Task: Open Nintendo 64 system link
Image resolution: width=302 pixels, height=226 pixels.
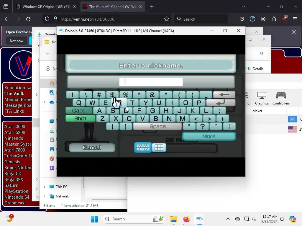Action: 17,197
